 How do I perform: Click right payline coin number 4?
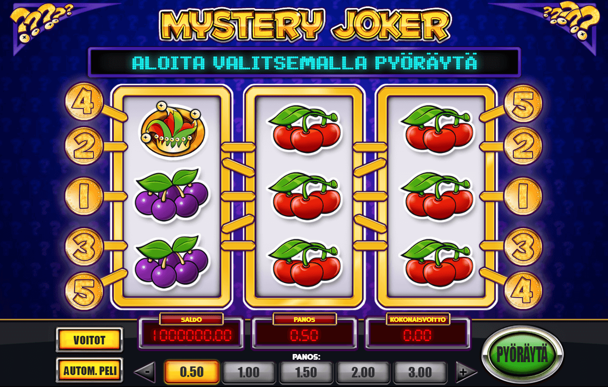(523, 291)
